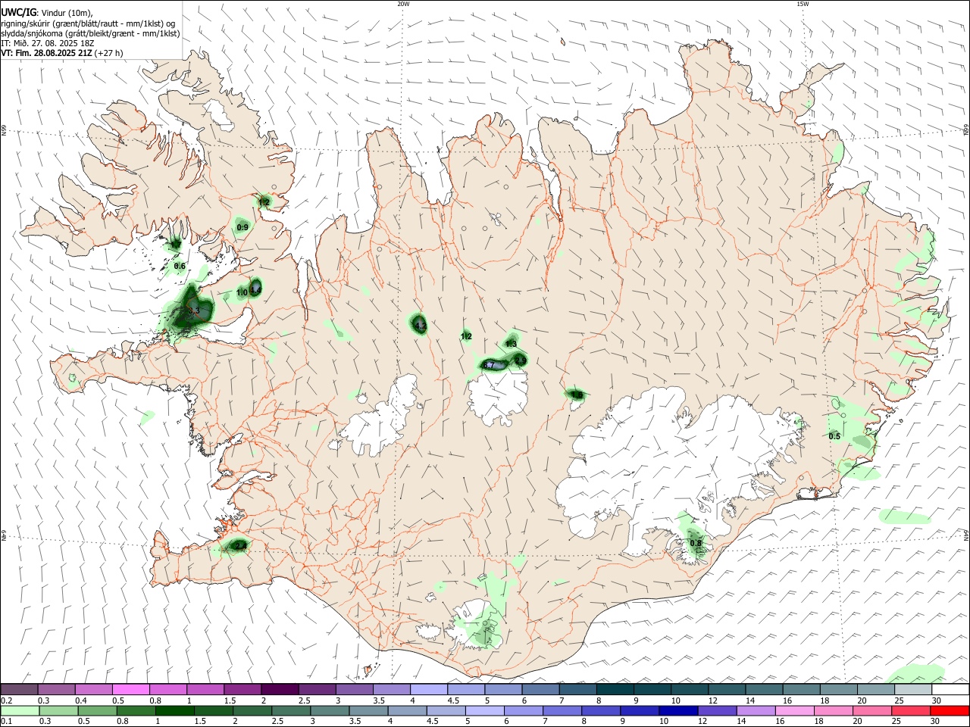Click the '0.5' precipitation value in the east
This screenshot has width=970, height=727.
click(834, 436)
